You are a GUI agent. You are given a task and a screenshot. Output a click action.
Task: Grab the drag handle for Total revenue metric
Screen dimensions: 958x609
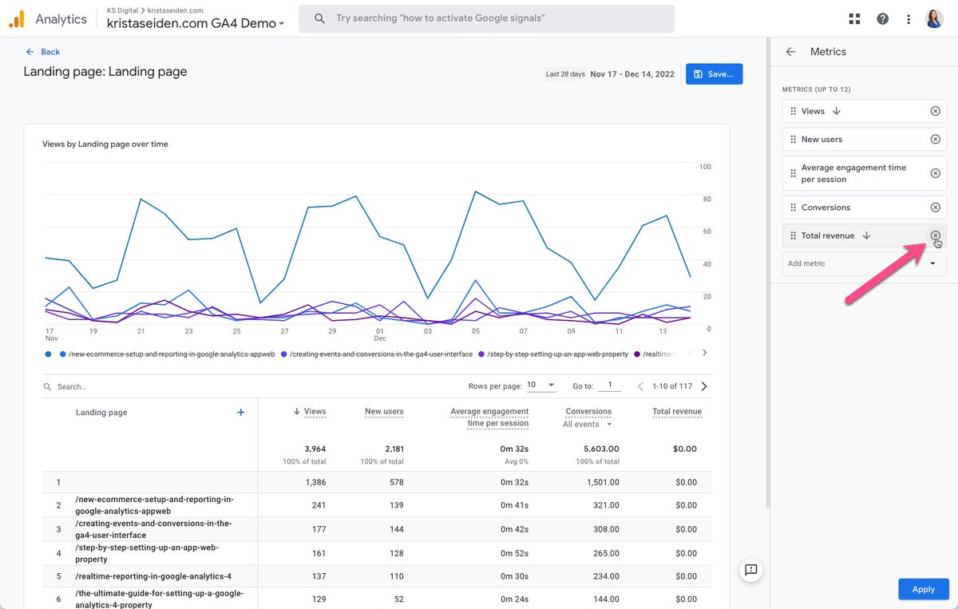pos(793,235)
